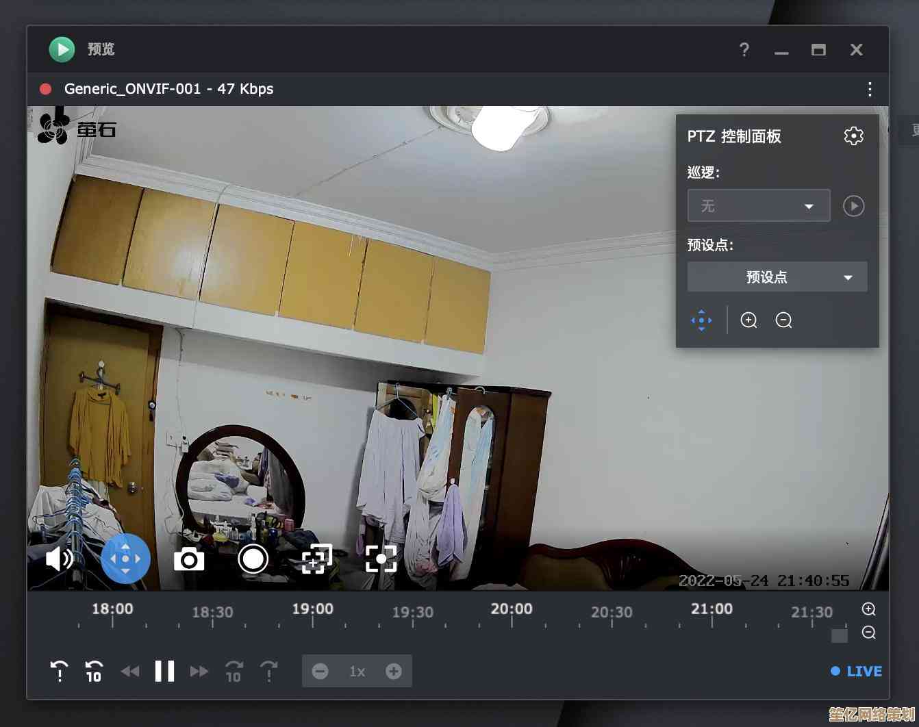This screenshot has height=727, width=919.
Task: Open the three-dot camera options menu
Action: (x=869, y=89)
